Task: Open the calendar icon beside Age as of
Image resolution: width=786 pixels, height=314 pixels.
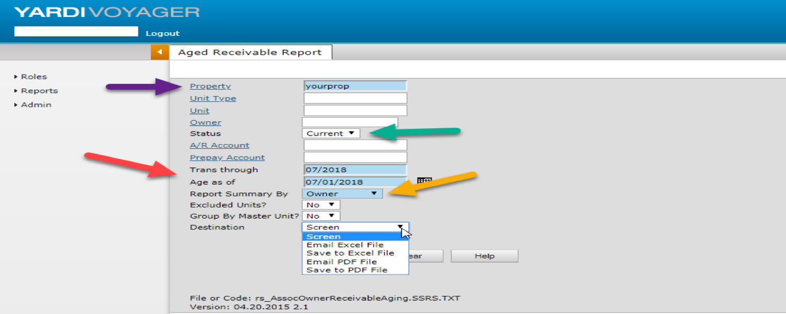Action: tap(424, 180)
